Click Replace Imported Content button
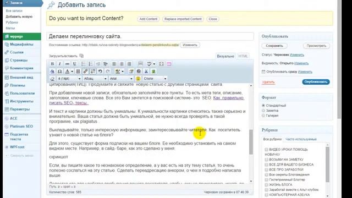Viewport: 352px width, 198px height. coord(183,19)
